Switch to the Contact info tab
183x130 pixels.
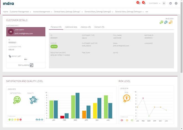[x=99, y=27]
